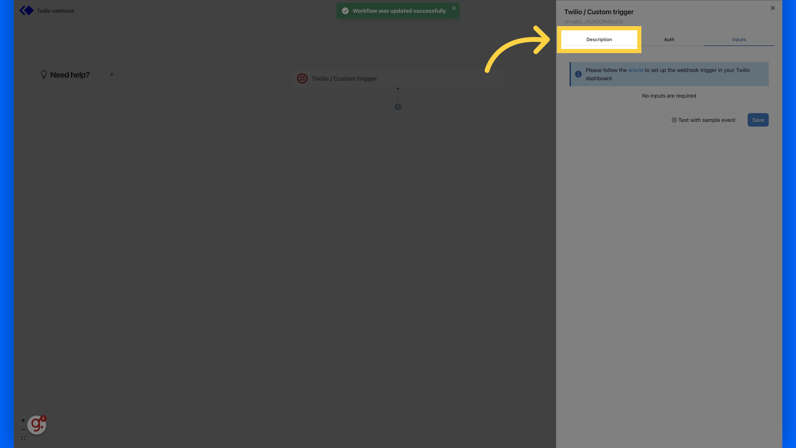Zoom in on the canvas
This screenshot has height=448, width=796.
click(23, 420)
